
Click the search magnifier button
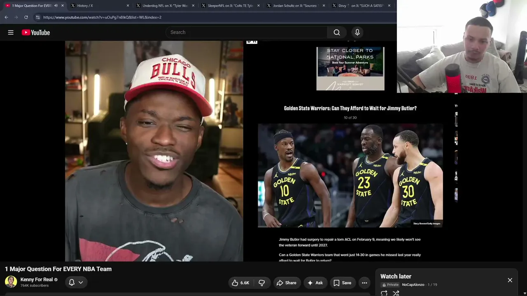337,32
